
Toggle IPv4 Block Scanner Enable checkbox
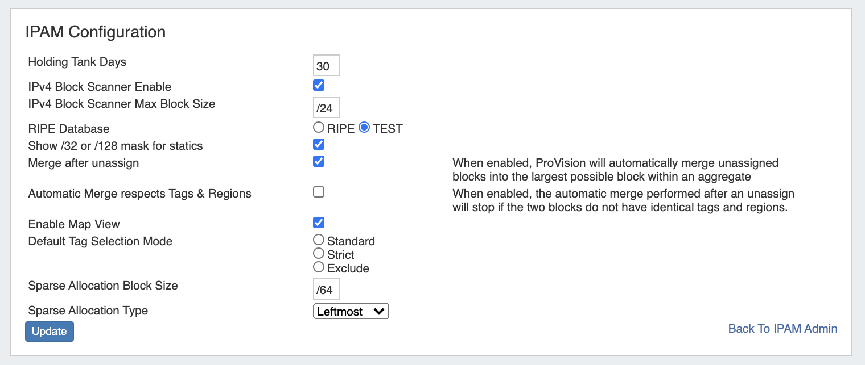(319, 85)
